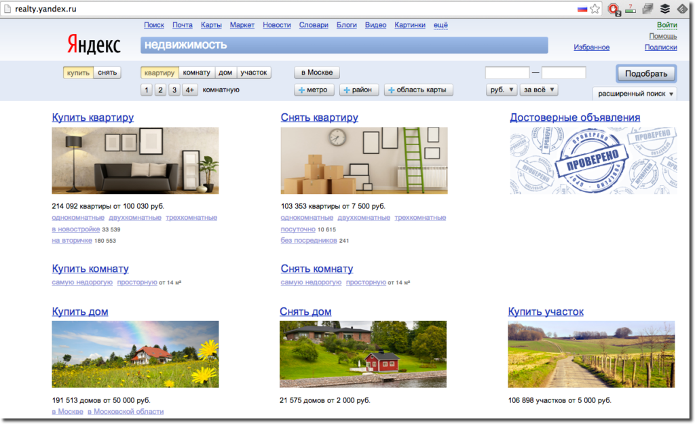Click the diamond-shaped extension icon
Viewport: 695px width, 424px height.
click(682, 9)
